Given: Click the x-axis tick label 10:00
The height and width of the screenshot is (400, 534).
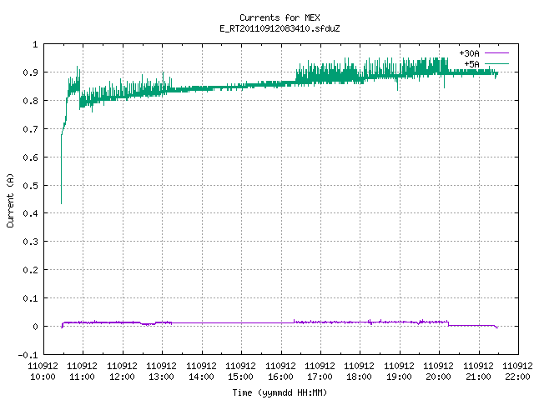Looking at the screenshot, I should tap(43, 377).
